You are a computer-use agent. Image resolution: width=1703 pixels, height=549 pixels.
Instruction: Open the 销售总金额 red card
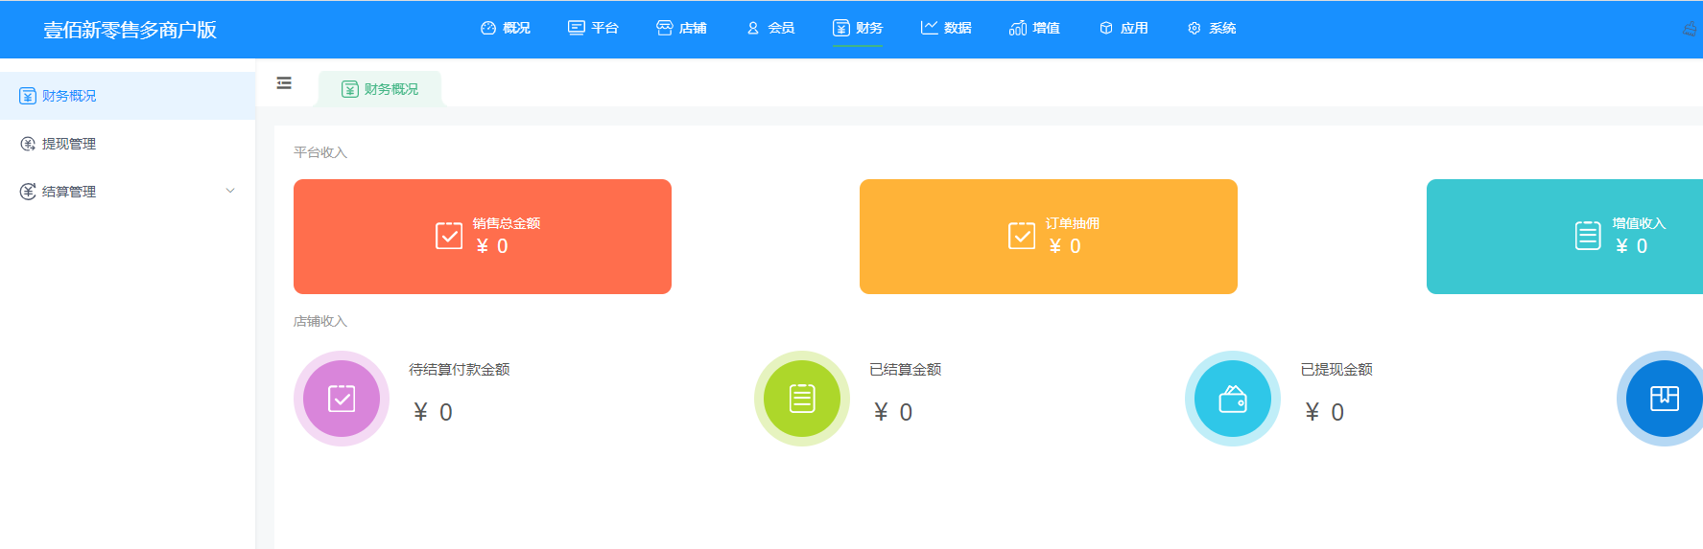[x=483, y=237]
